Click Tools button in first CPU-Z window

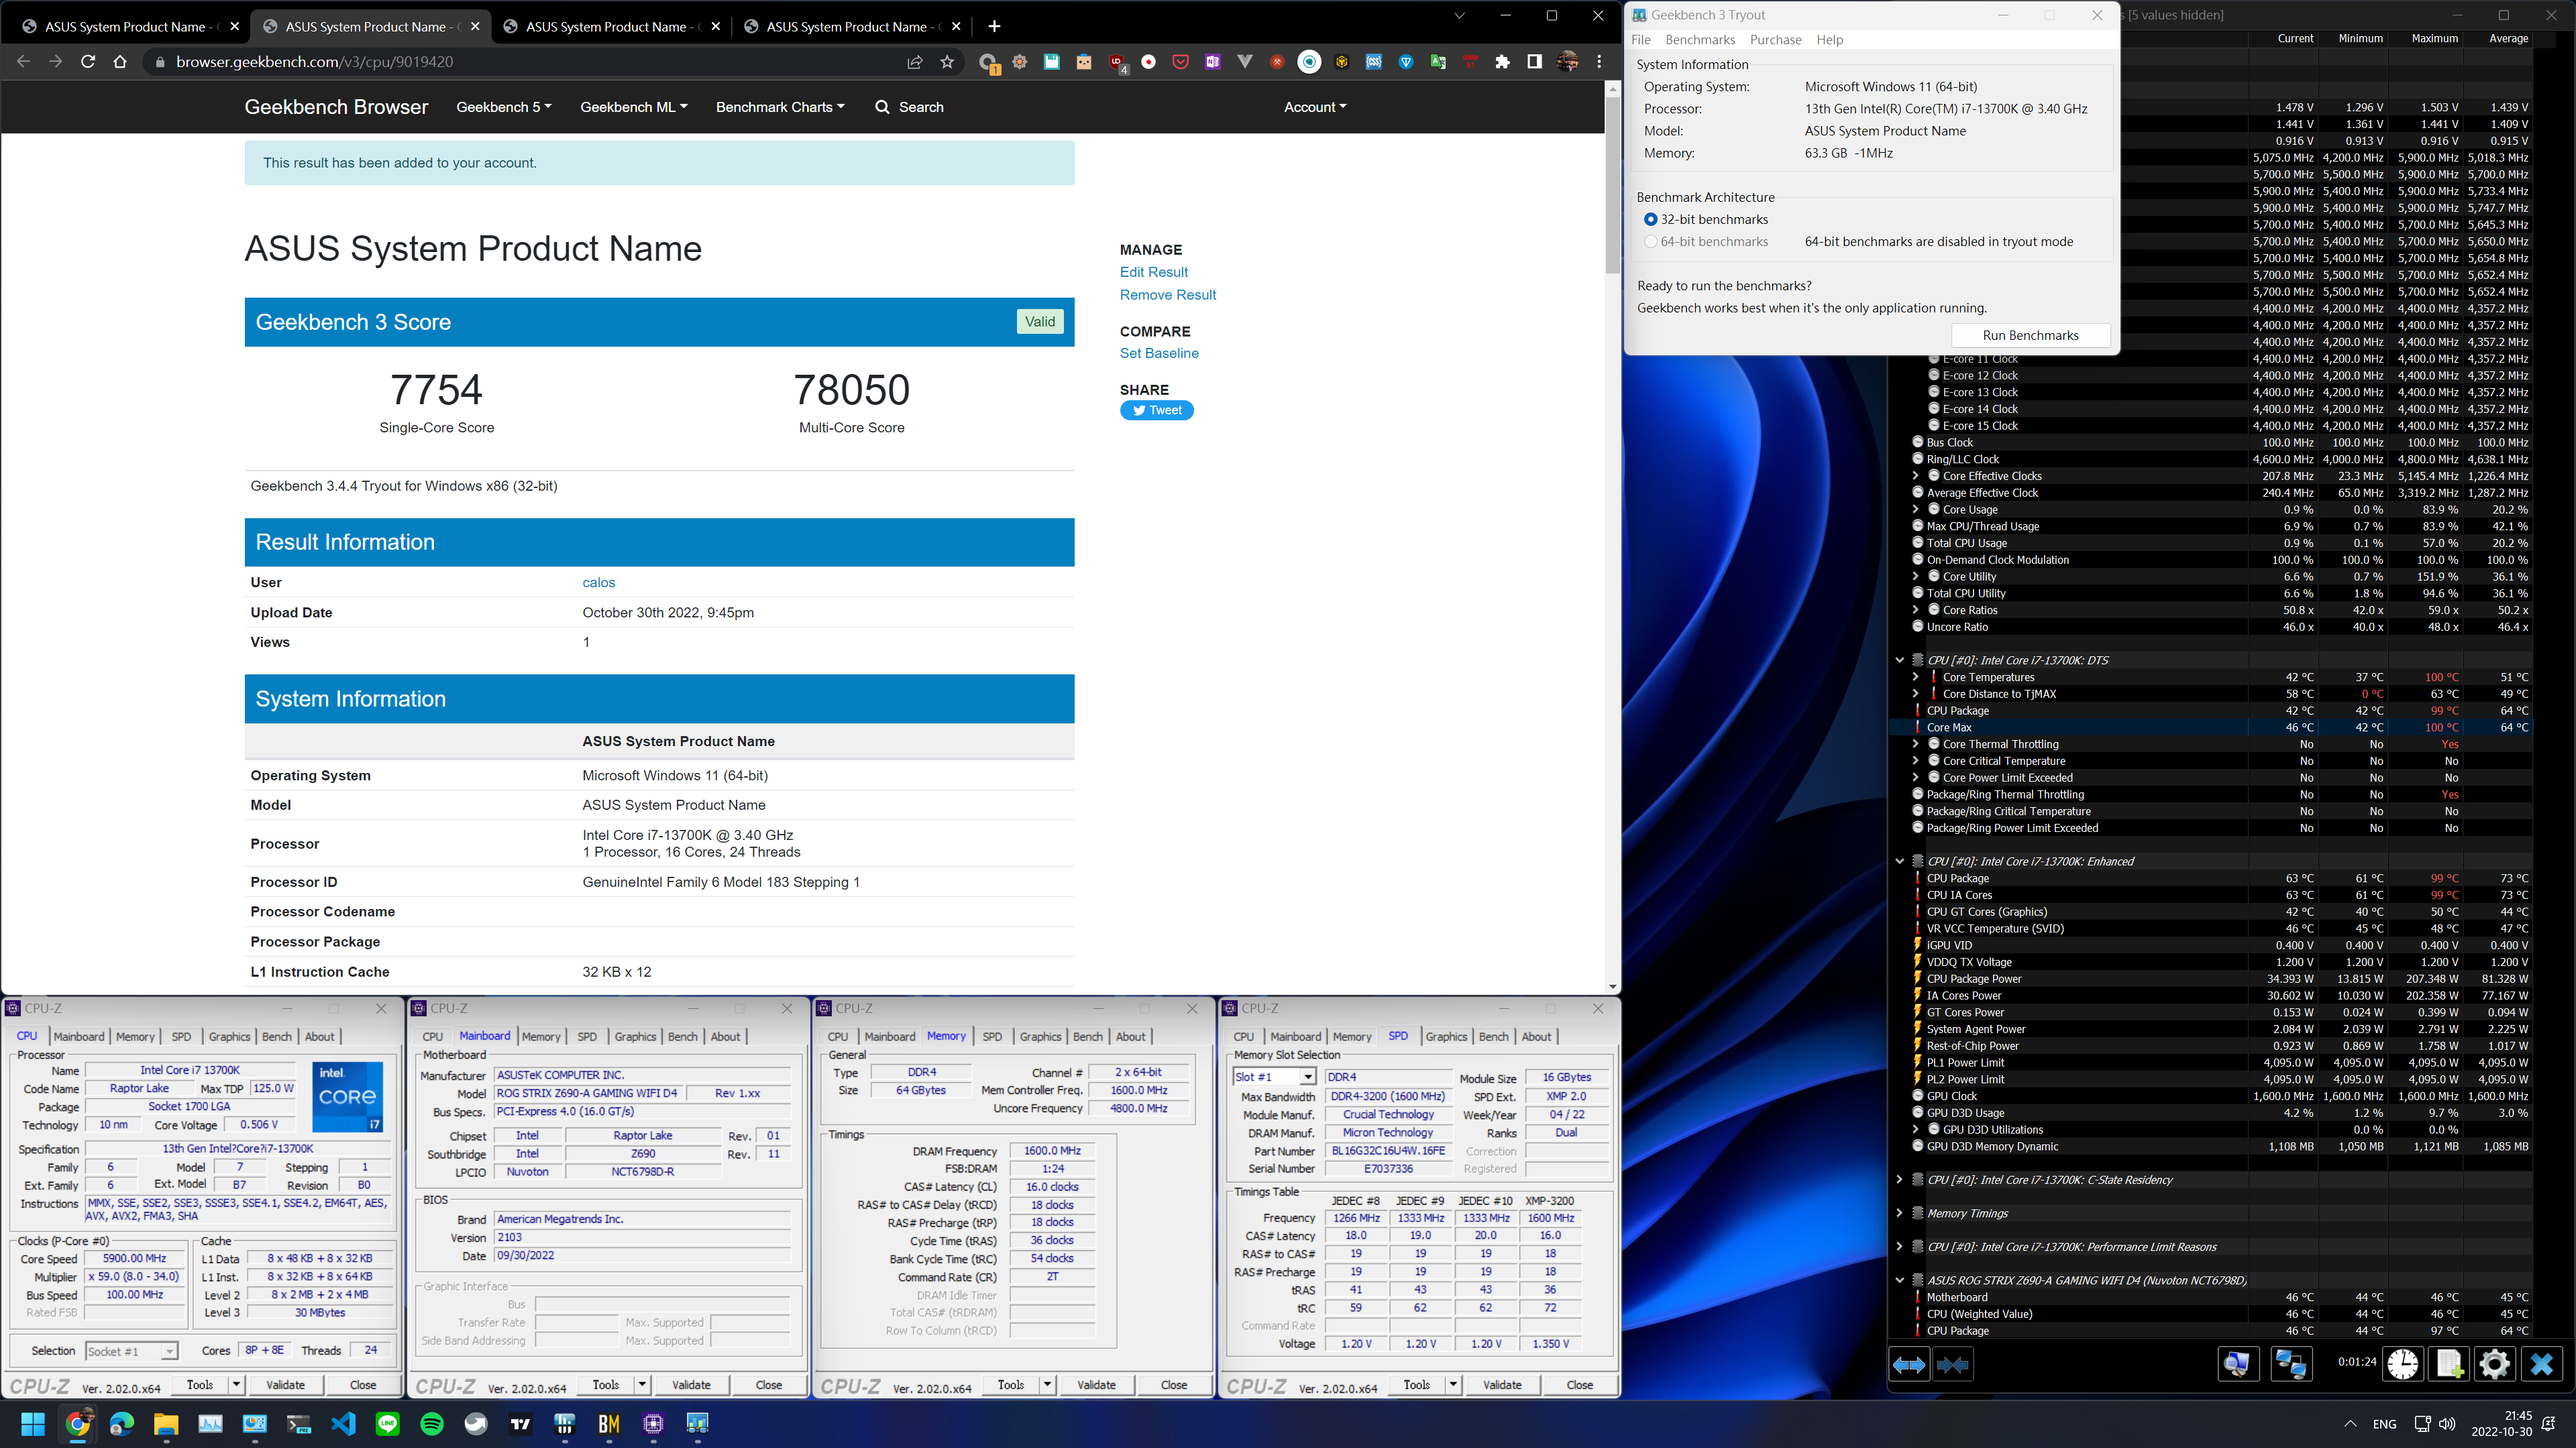tap(200, 1385)
